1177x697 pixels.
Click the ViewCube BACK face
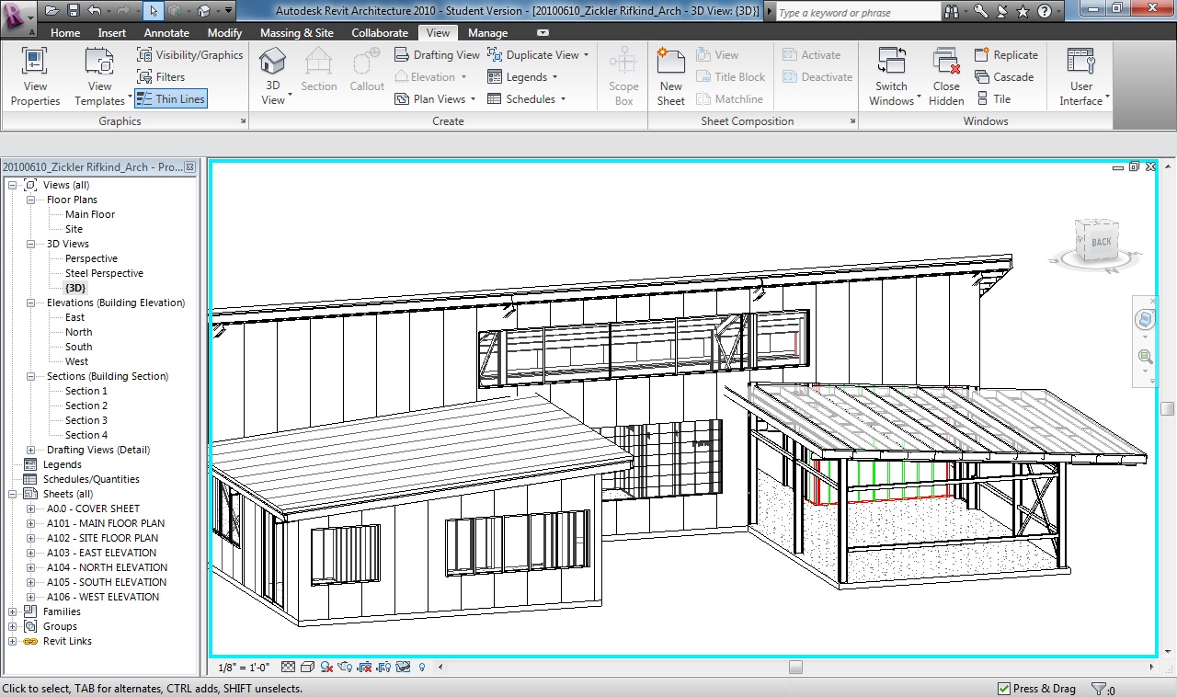(x=1101, y=242)
